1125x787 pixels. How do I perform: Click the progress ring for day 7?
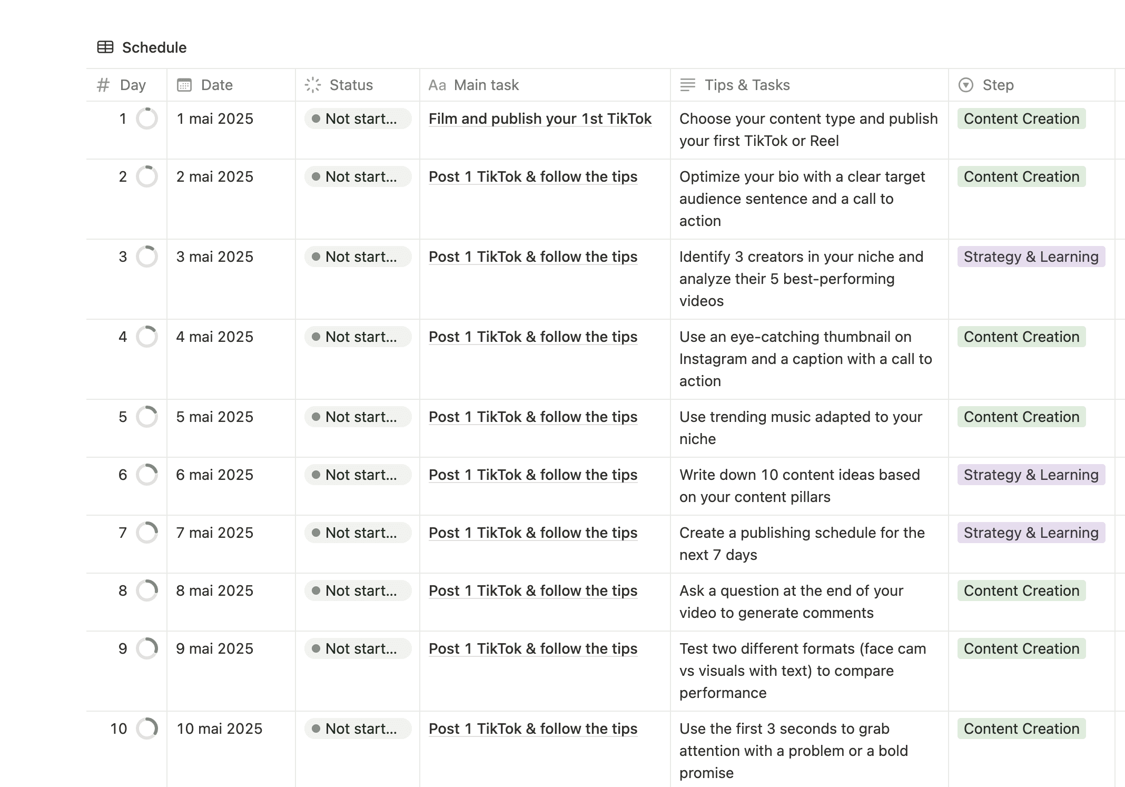pos(147,533)
